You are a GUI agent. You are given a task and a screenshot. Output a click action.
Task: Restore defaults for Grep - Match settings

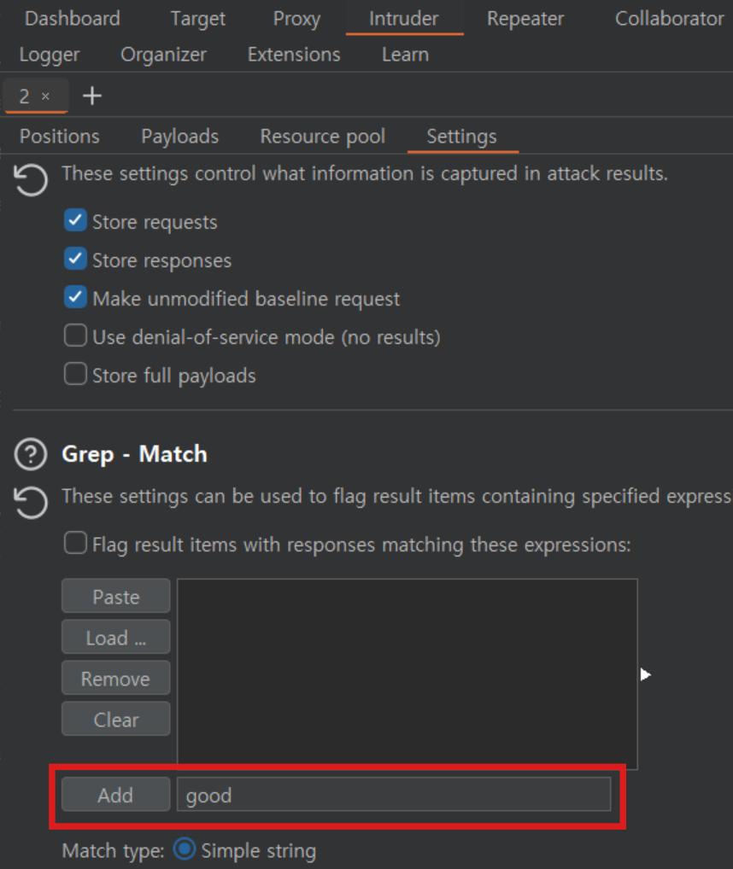[31, 502]
